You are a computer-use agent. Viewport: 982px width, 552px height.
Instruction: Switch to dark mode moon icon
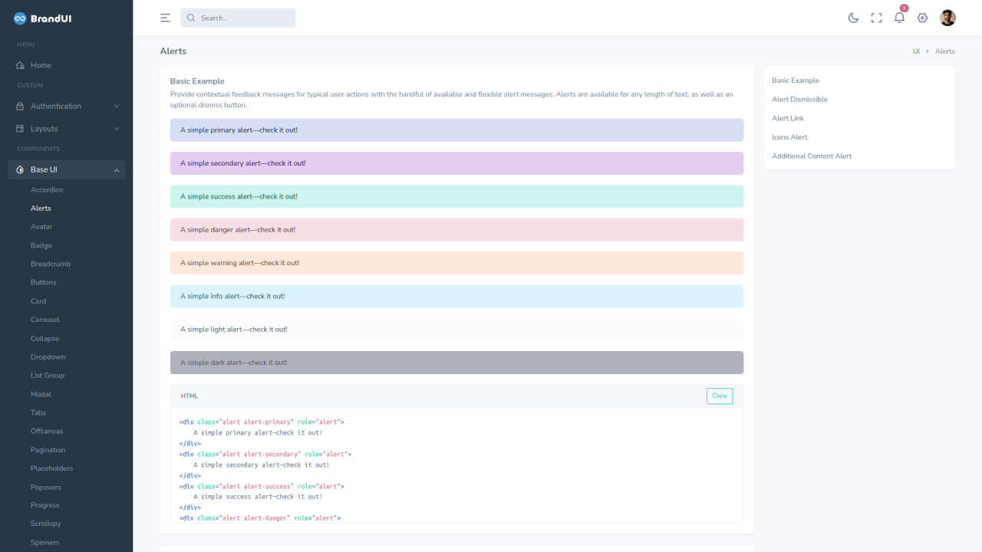(x=853, y=18)
